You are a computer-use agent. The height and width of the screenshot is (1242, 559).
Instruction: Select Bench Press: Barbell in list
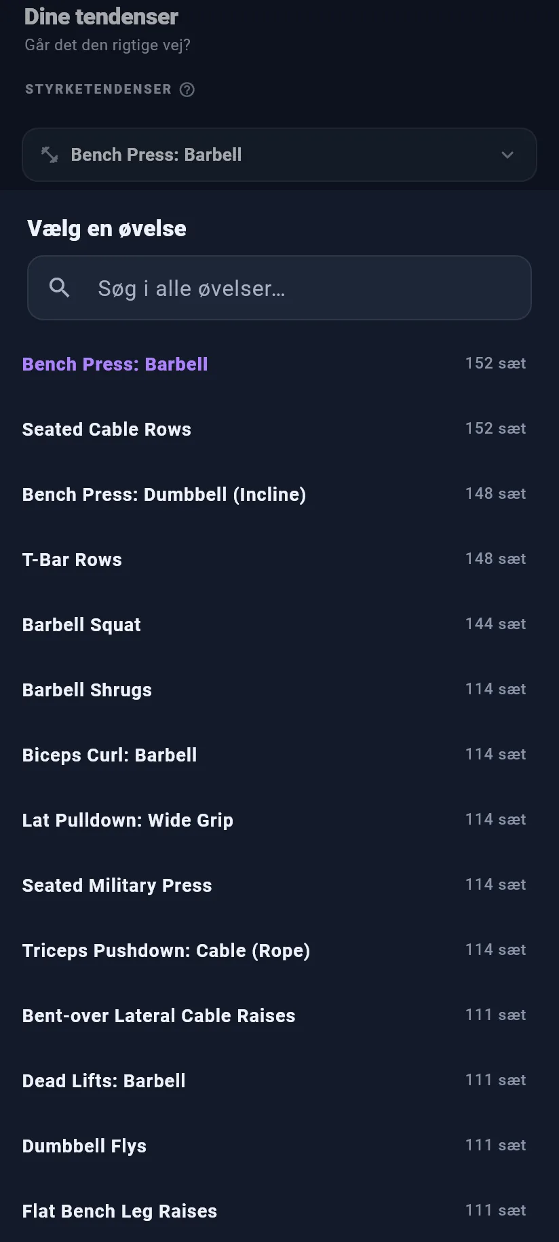(279, 364)
